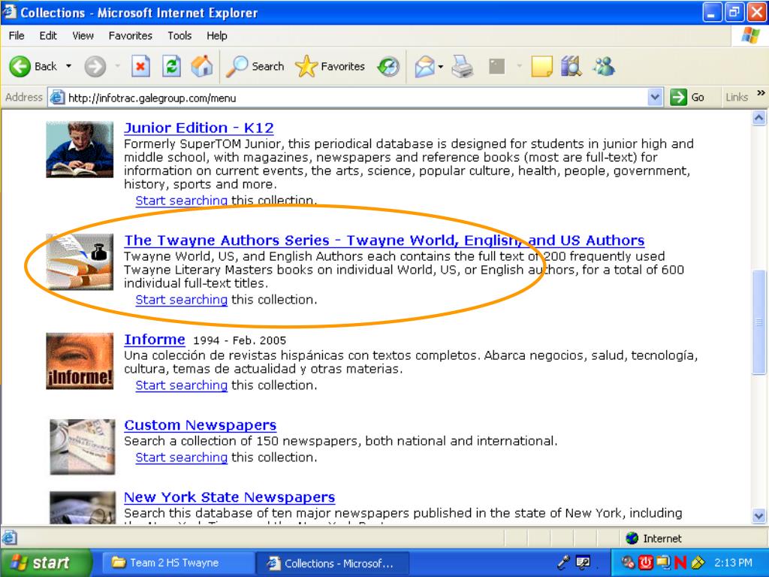Open Custom Newspapers link
769x577 pixels.
(x=200, y=425)
